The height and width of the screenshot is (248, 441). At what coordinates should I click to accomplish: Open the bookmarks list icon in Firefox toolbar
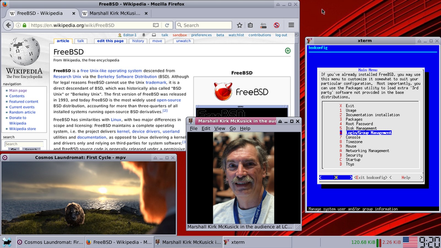(250, 25)
